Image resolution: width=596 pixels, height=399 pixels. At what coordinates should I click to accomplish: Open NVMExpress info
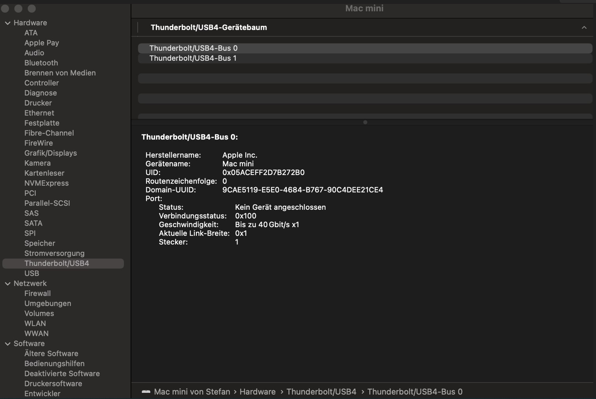(x=47, y=183)
